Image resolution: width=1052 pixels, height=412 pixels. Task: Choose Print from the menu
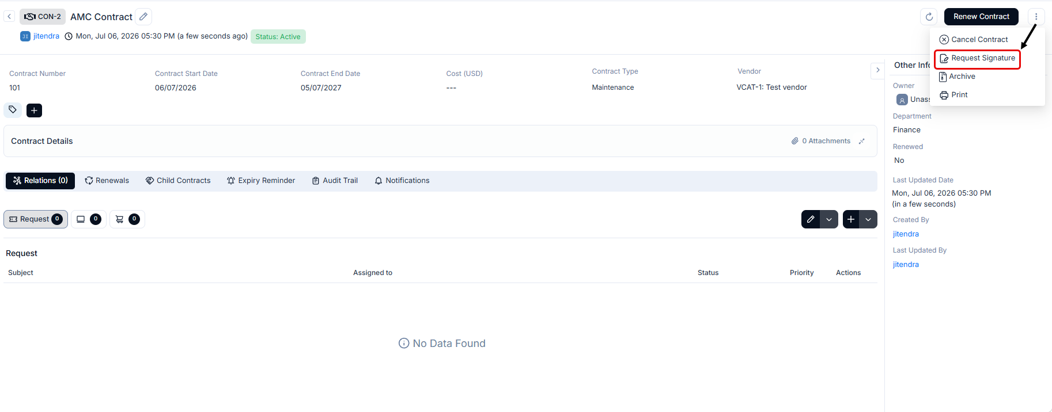[x=953, y=95]
